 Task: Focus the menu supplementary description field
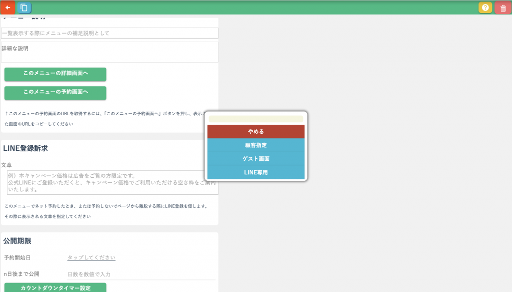click(x=109, y=33)
